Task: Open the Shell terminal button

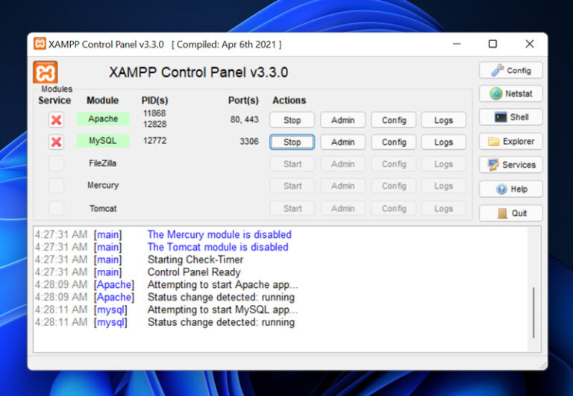Action: coord(510,117)
